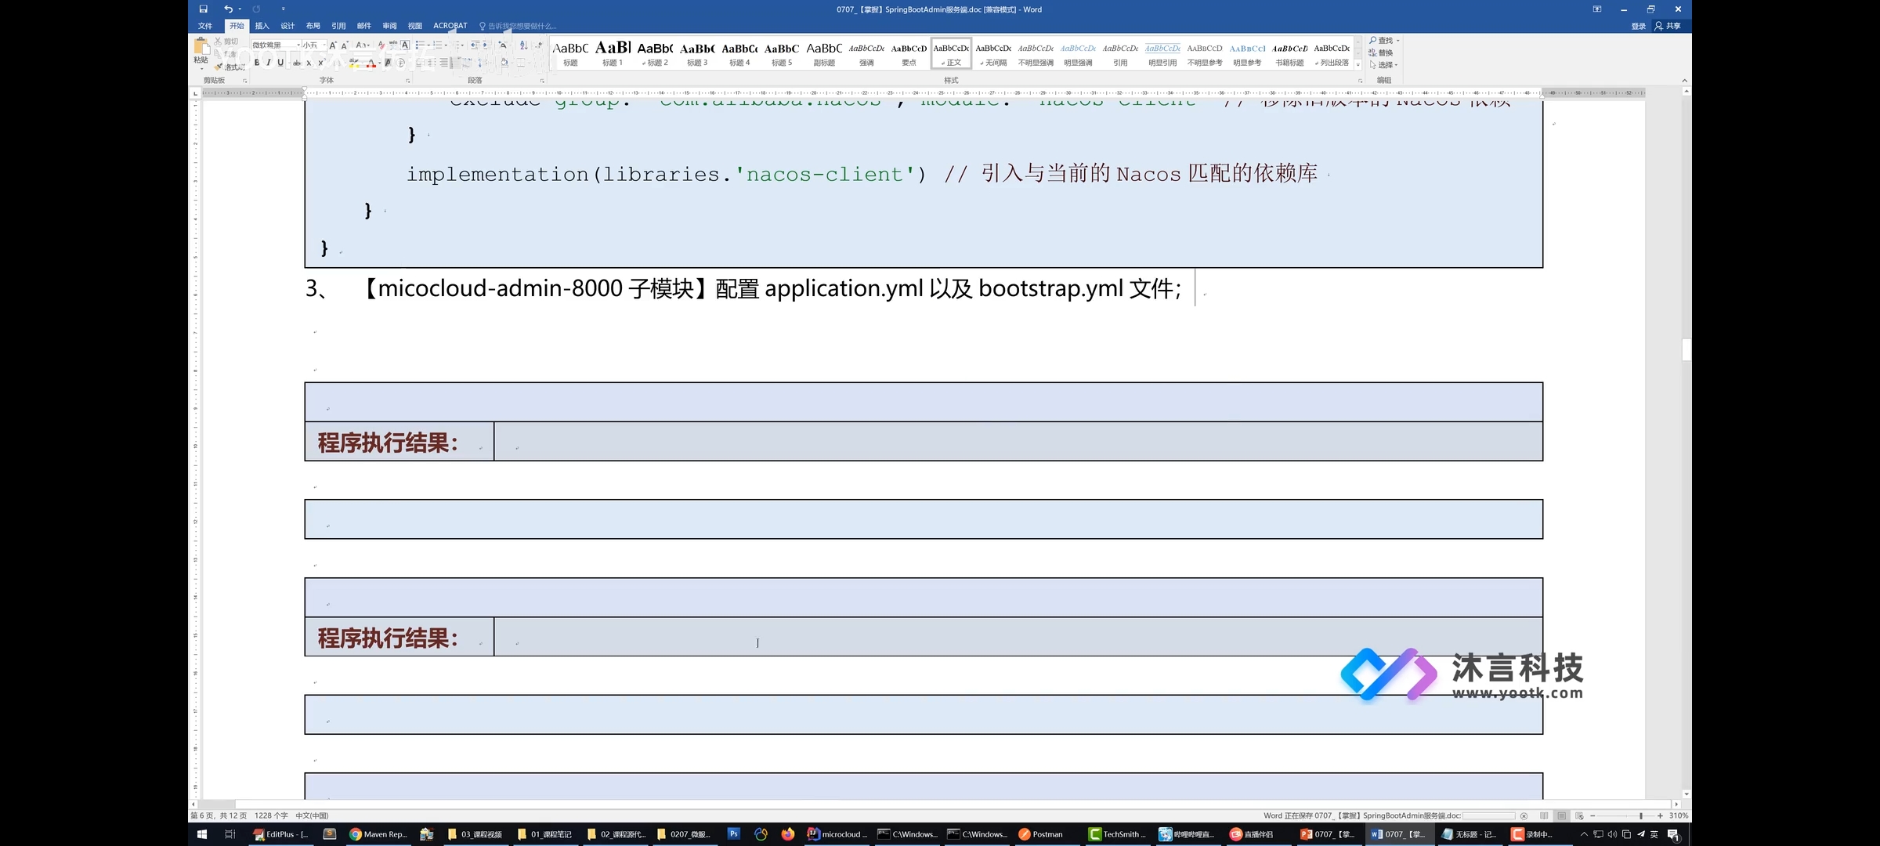Open Postman from the taskbar
The height and width of the screenshot is (846, 1880).
click(x=1041, y=834)
